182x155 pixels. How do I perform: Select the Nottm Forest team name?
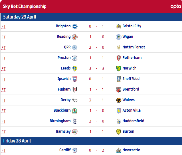tap(134, 47)
